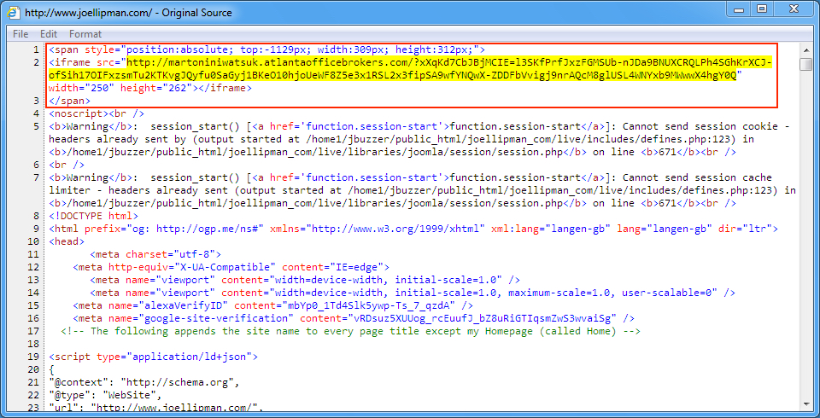Click the meta charset utf-8 line
The height and width of the screenshot is (418, 820).
[x=155, y=254]
